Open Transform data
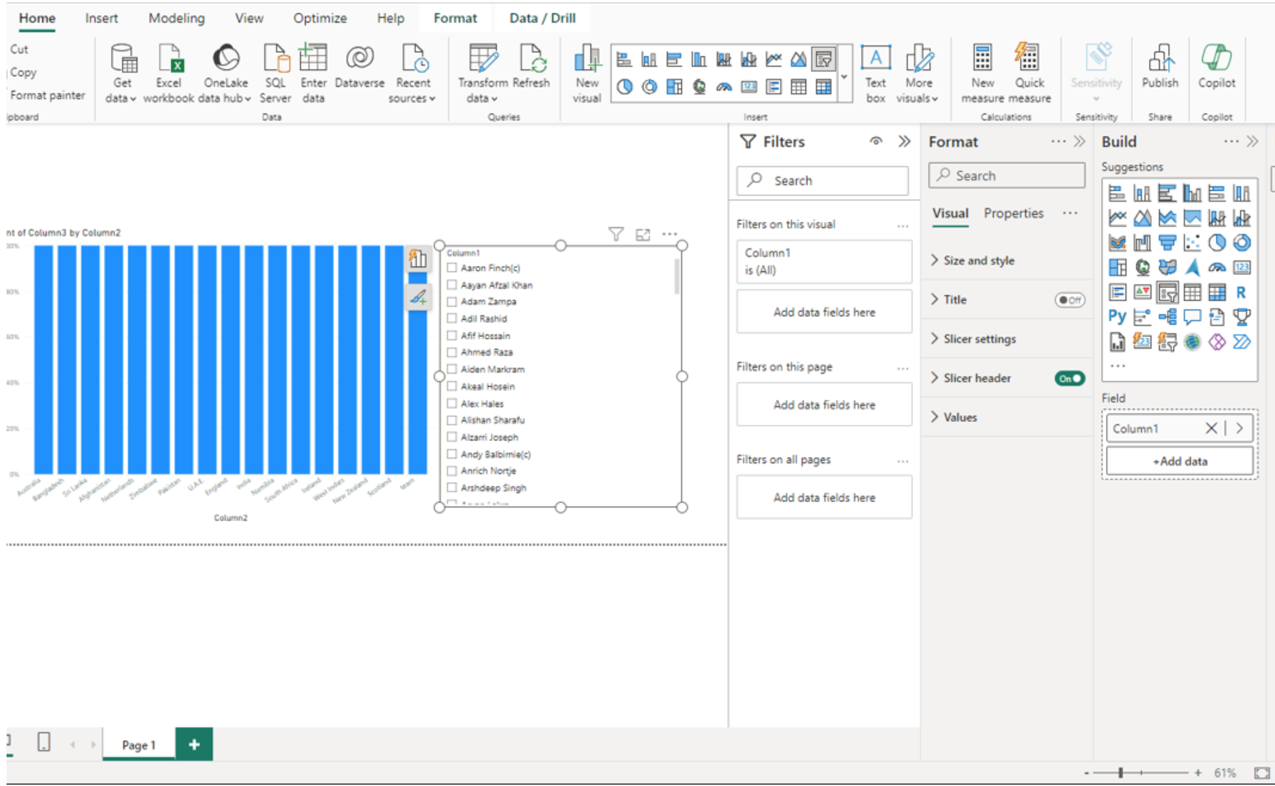Screen dimensions: 1275x786 click(483, 73)
